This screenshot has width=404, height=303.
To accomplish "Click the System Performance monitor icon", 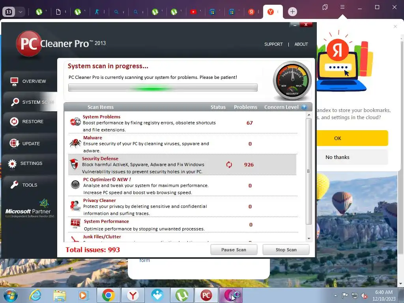I will [x=75, y=223].
